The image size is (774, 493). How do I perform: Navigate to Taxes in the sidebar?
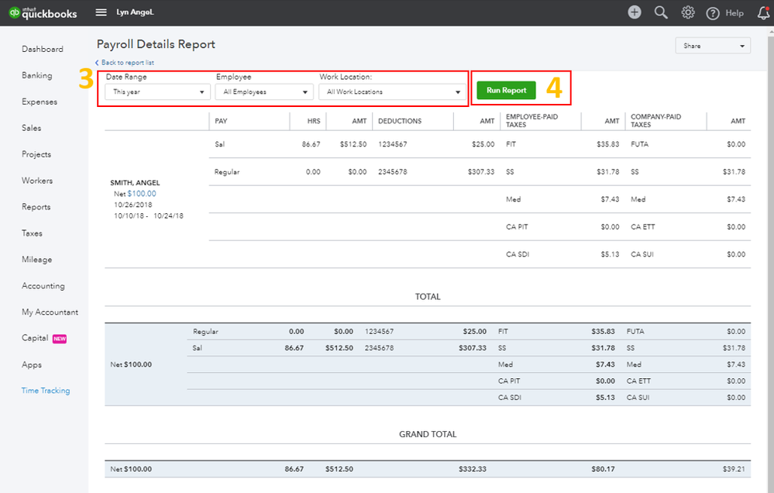[x=32, y=233]
